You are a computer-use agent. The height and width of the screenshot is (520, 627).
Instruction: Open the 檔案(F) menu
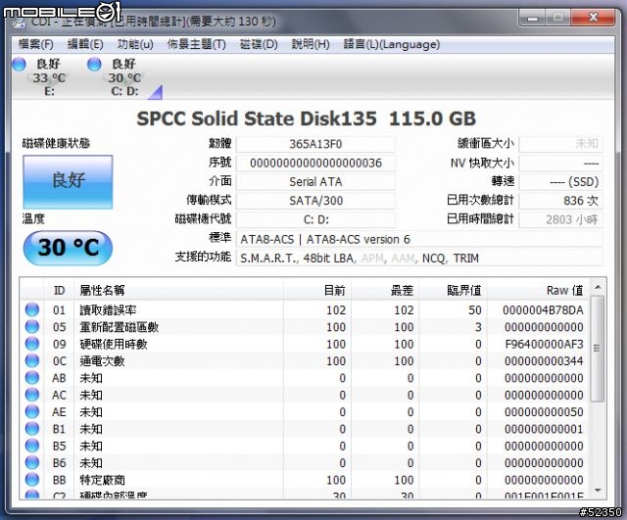[x=35, y=44]
